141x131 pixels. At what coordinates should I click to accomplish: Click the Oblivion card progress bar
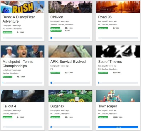pyautogui.click(x=70, y=38)
